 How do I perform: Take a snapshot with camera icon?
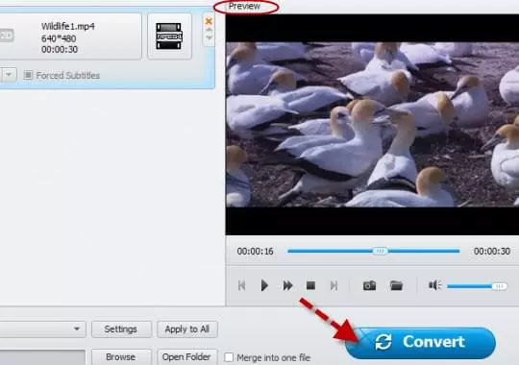point(369,285)
